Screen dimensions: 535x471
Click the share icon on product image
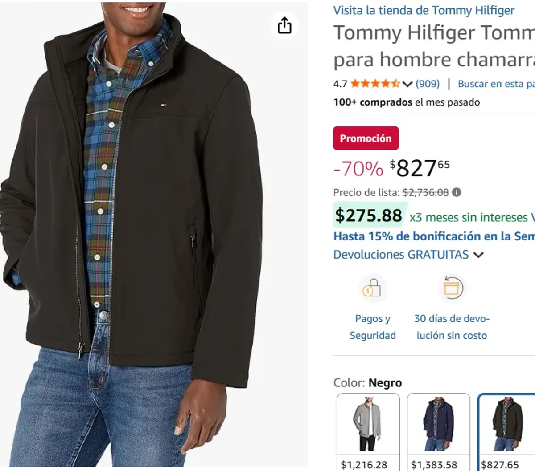pyautogui.click(x=284, y=25)
